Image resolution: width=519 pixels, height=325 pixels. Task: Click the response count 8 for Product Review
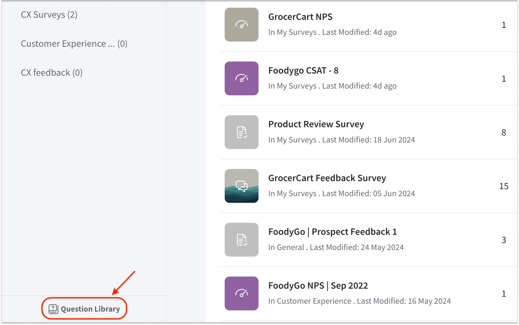[x=504, y=132]
